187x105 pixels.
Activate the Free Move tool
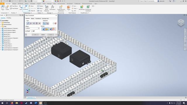[14, 6]
